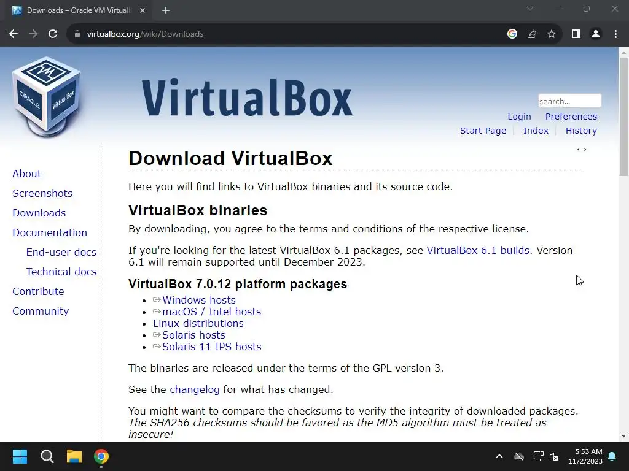
Task: Click the site lock icon in address bar
Action: (77, 34)
